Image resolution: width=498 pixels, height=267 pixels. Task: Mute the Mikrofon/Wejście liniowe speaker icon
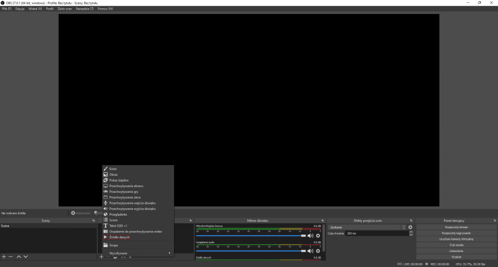tap(310, 235)
